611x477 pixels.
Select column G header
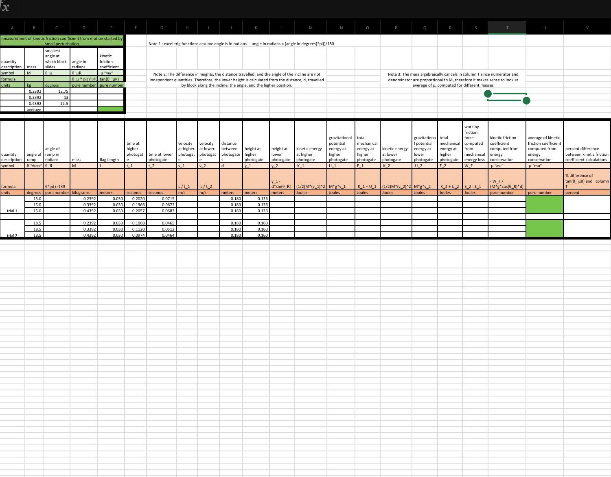click(162, 28)
